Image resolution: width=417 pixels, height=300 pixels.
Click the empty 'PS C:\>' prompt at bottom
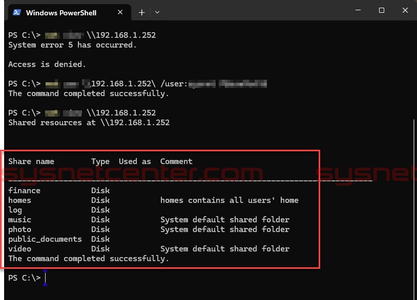point(24,278)
